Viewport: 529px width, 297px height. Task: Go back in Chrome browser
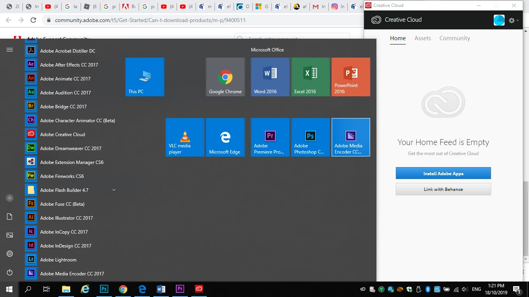click(9, 20)
